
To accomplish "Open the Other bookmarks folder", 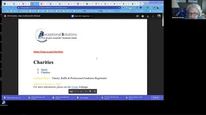I will coord(156,11).
